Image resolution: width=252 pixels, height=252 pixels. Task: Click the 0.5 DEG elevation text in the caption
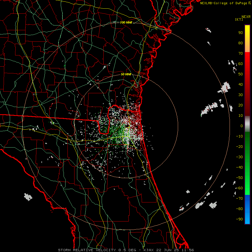point(127,250)
